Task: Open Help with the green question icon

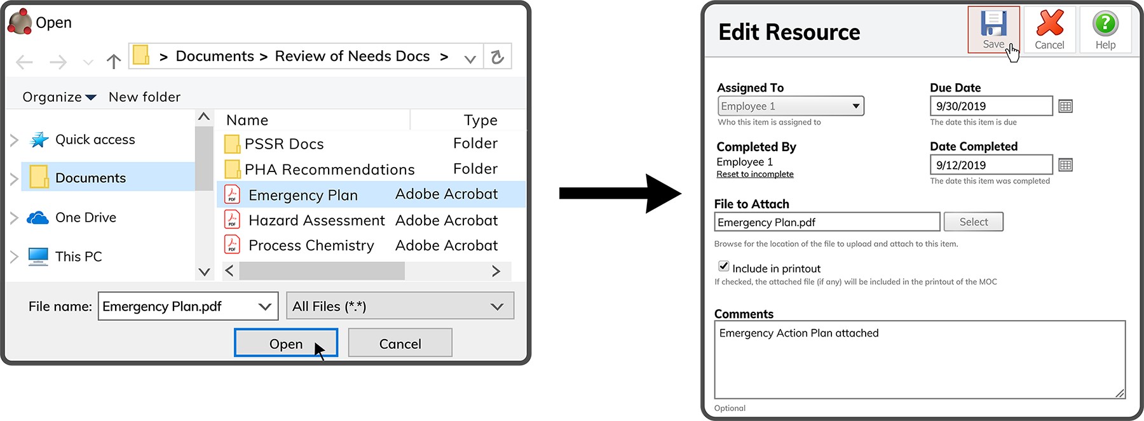Action: pyautogui.click(x=1105, y=24)
